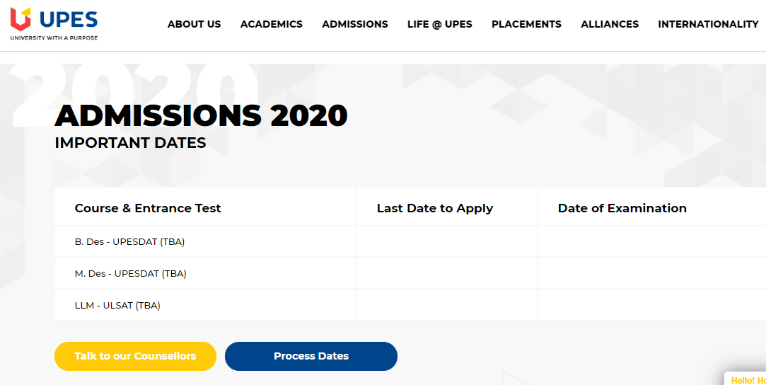Click the ADMISSIONS 2020 heading

tap(201, 115)
